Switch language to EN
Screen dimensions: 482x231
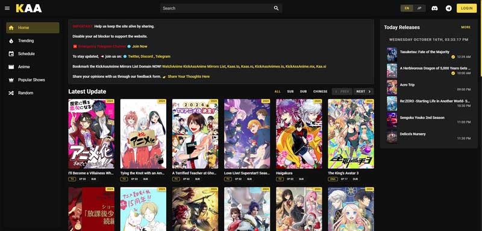click(x=407, y=8)
